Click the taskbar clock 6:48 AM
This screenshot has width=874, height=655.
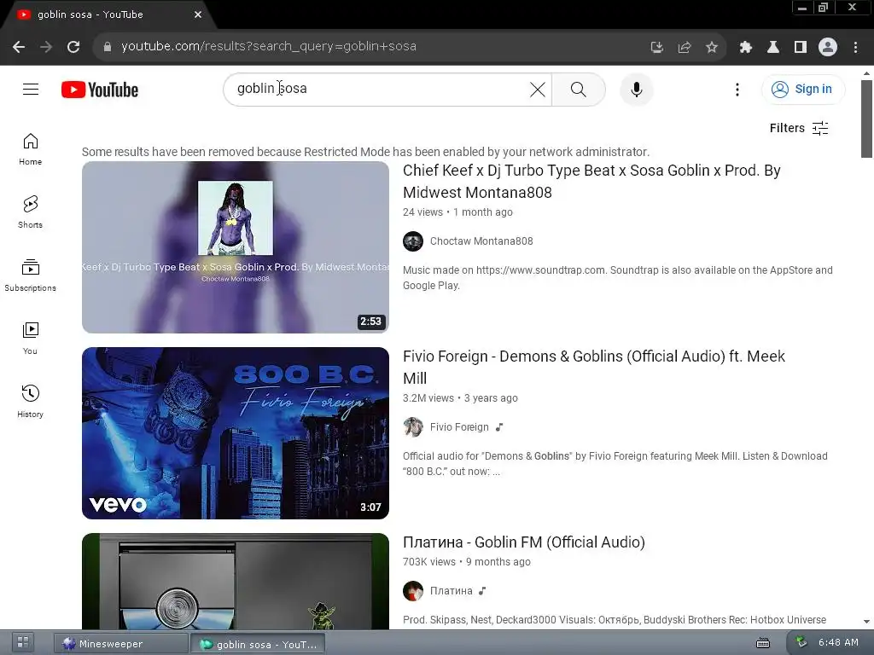tap(838, 643)
